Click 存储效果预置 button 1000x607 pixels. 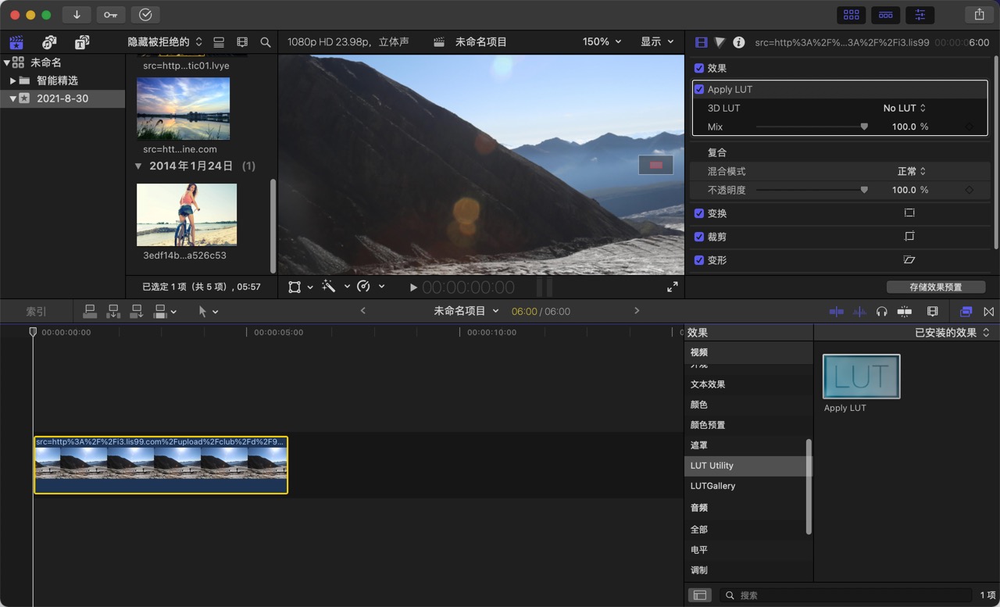pyautogui.click(x=936, y=287)
